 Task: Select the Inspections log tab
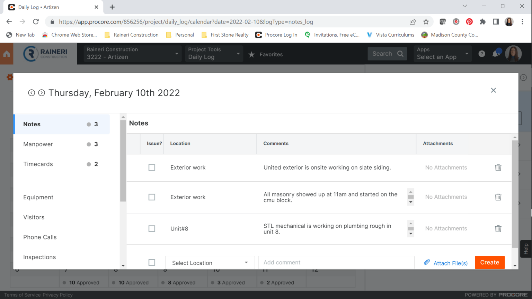tap(62, 257)
